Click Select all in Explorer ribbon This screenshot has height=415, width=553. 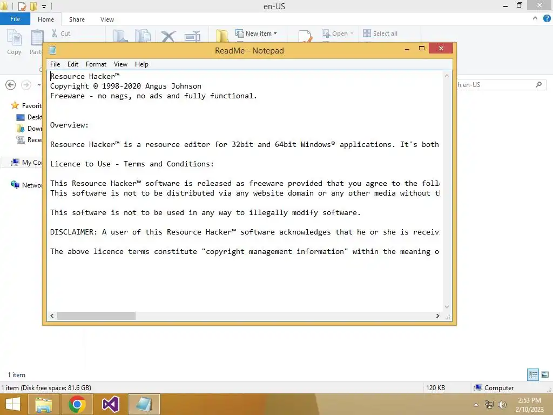pyautogui.click(x=380, y=34)
